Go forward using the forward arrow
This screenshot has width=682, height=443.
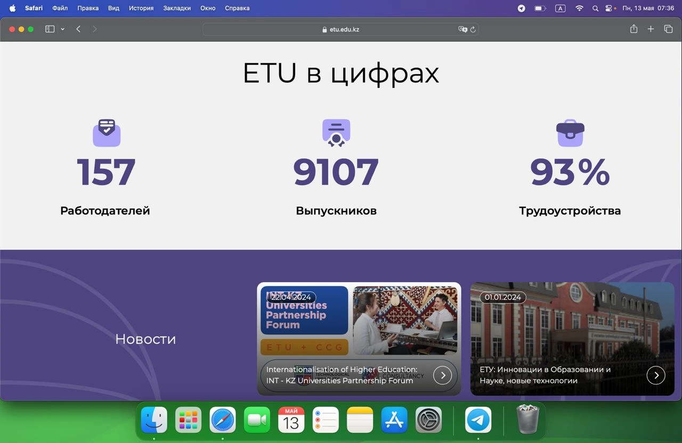95,29
